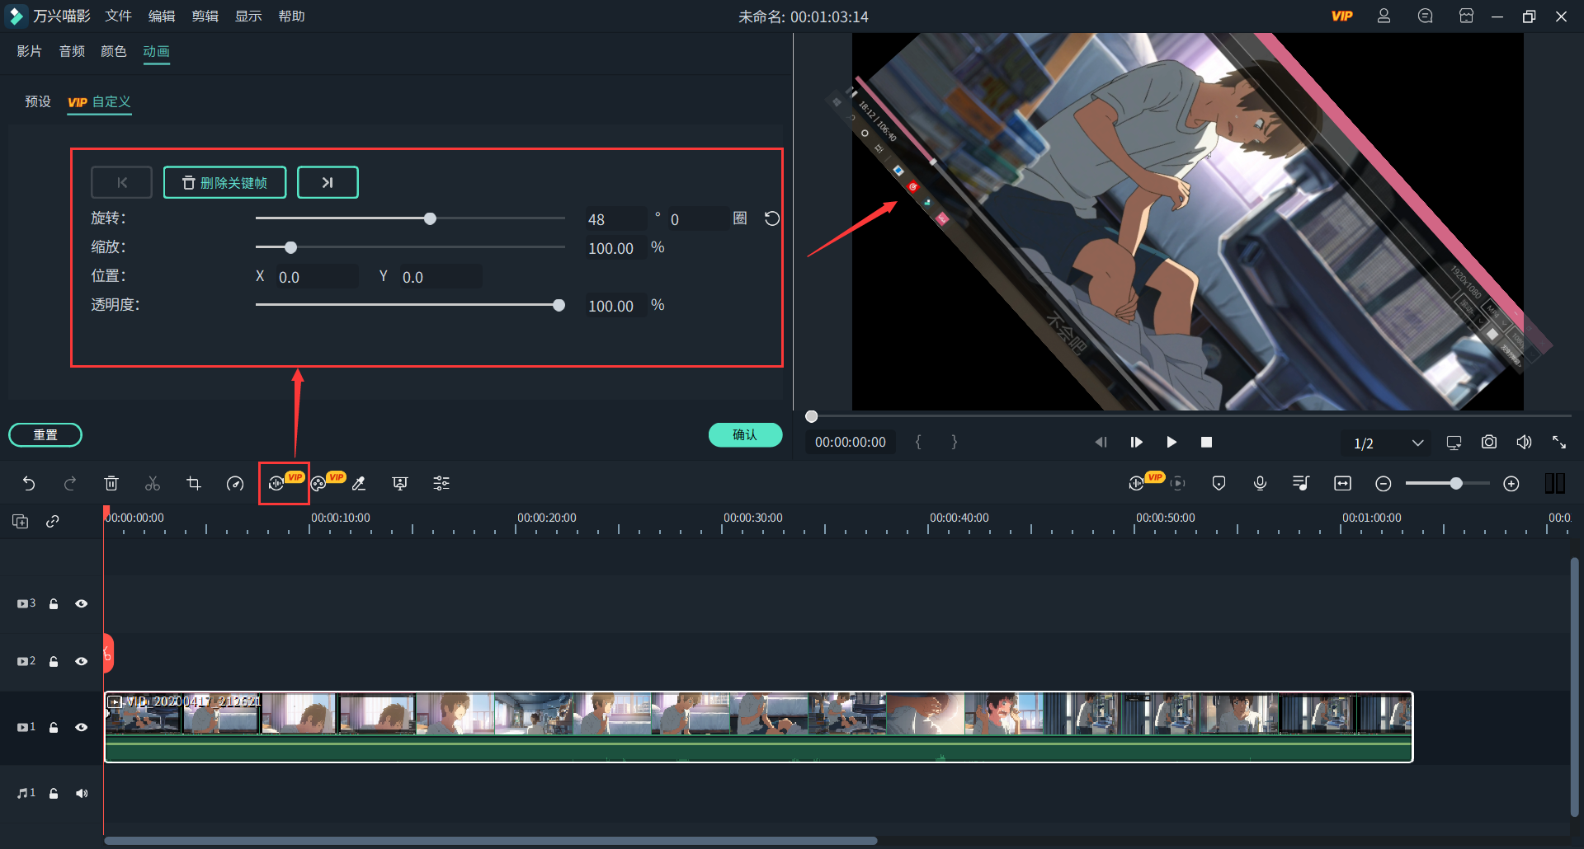The image size is (1584, 849).
Task: Expand the preview quality 1/2 dropdown
Action: pyautogui.click(x=1417, y=443)
